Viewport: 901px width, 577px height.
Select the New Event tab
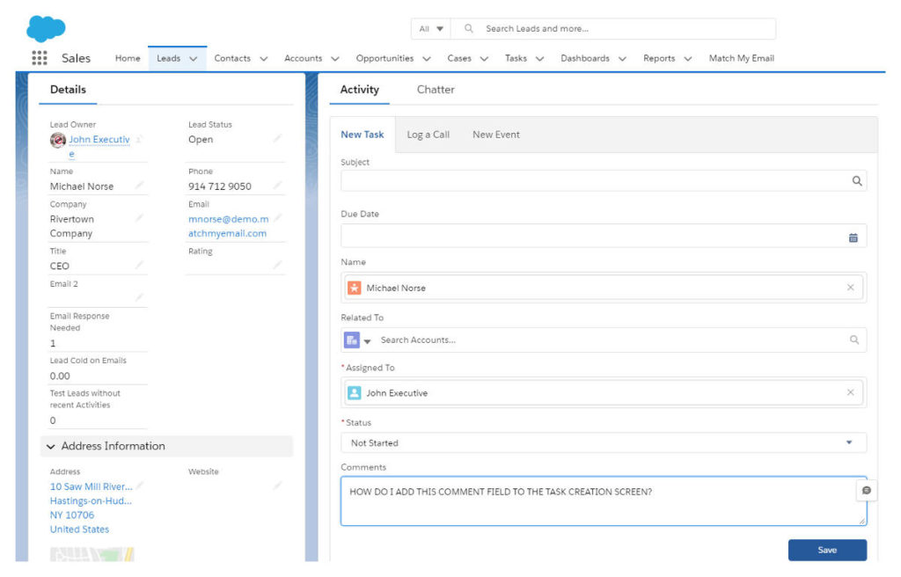[496, 135]
